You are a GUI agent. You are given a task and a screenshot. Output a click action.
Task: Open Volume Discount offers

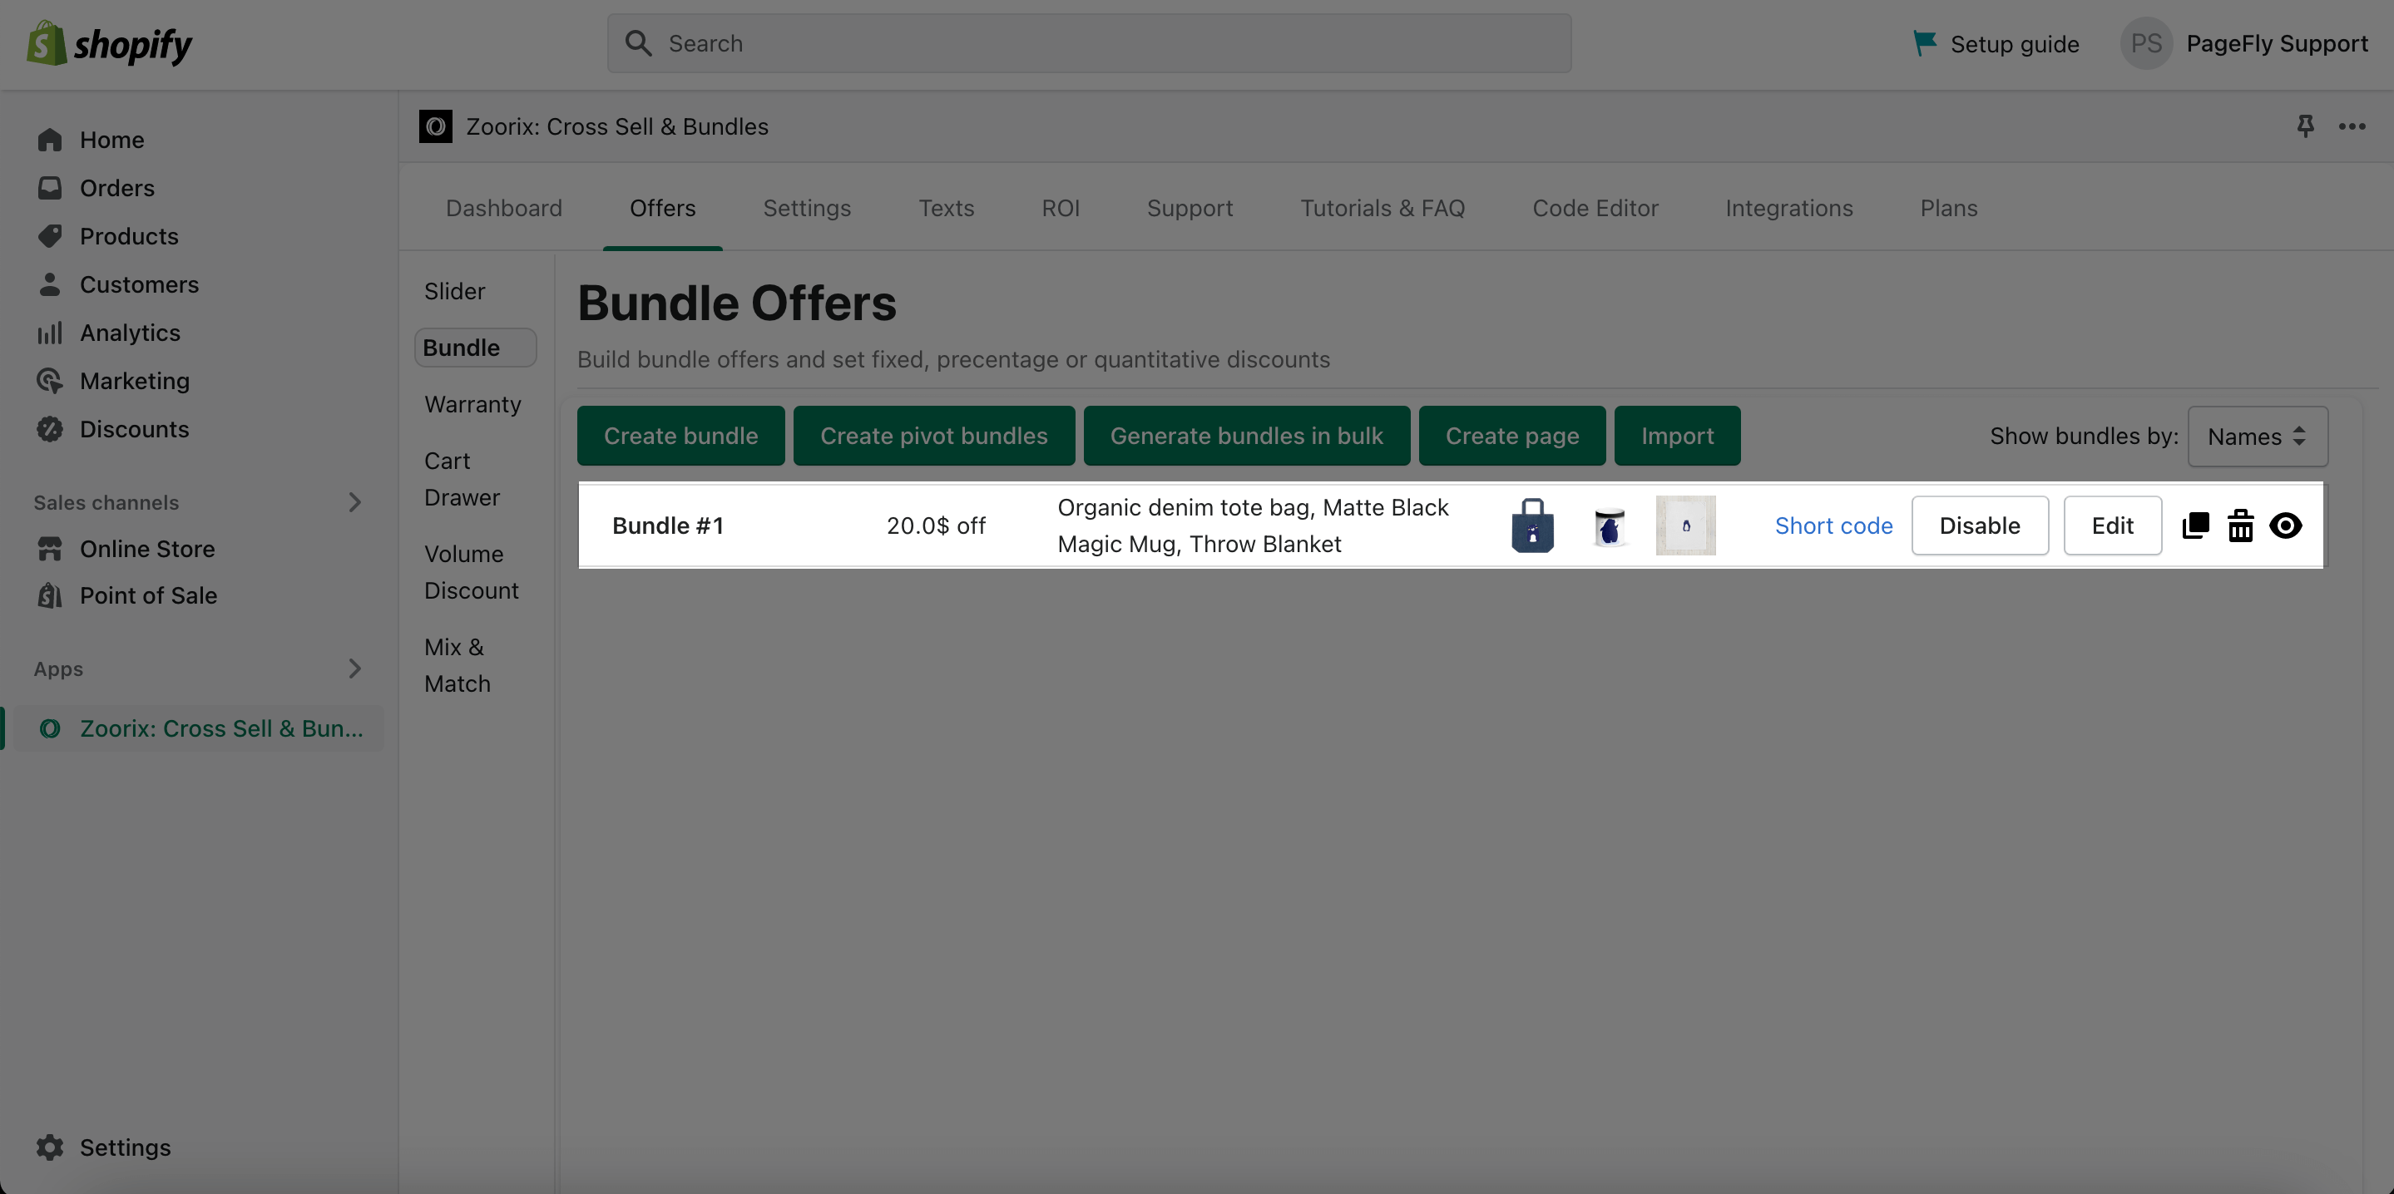tap(471, 572)
